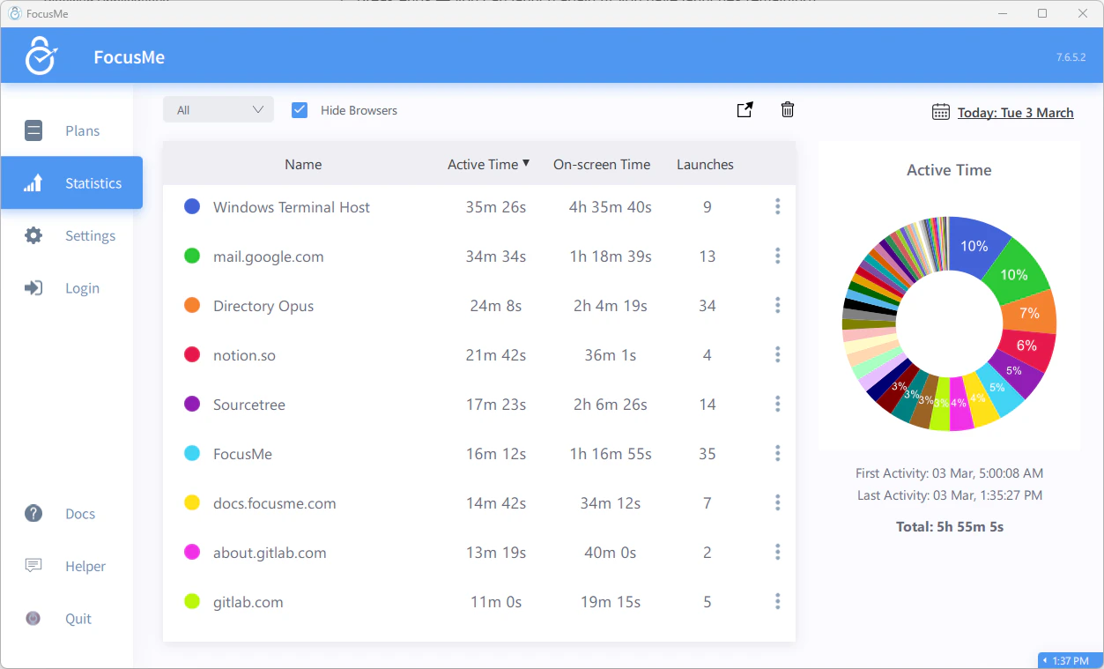Select the notion.so entry name
Screen dimensions: 1104x669
tap(244, 355)
